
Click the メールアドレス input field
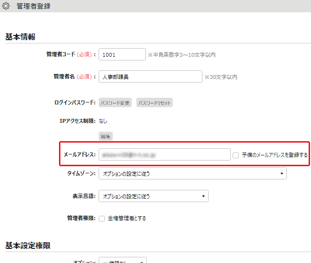point(165,154)
